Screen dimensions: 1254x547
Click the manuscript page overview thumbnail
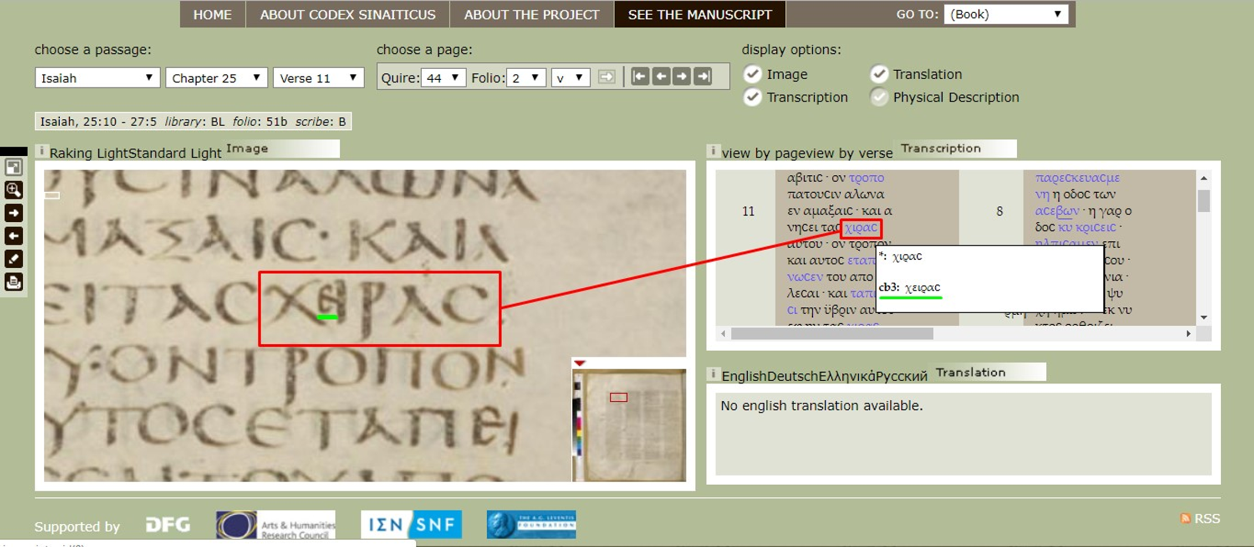(x=629, y=425)
